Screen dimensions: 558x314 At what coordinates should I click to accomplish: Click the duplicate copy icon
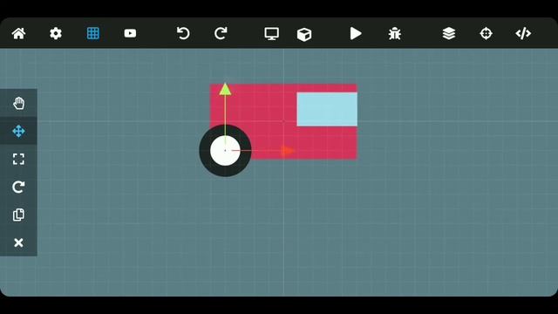[x=18, y=215]
